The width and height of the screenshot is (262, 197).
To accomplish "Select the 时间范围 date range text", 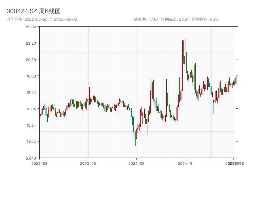I will point(42,19).
